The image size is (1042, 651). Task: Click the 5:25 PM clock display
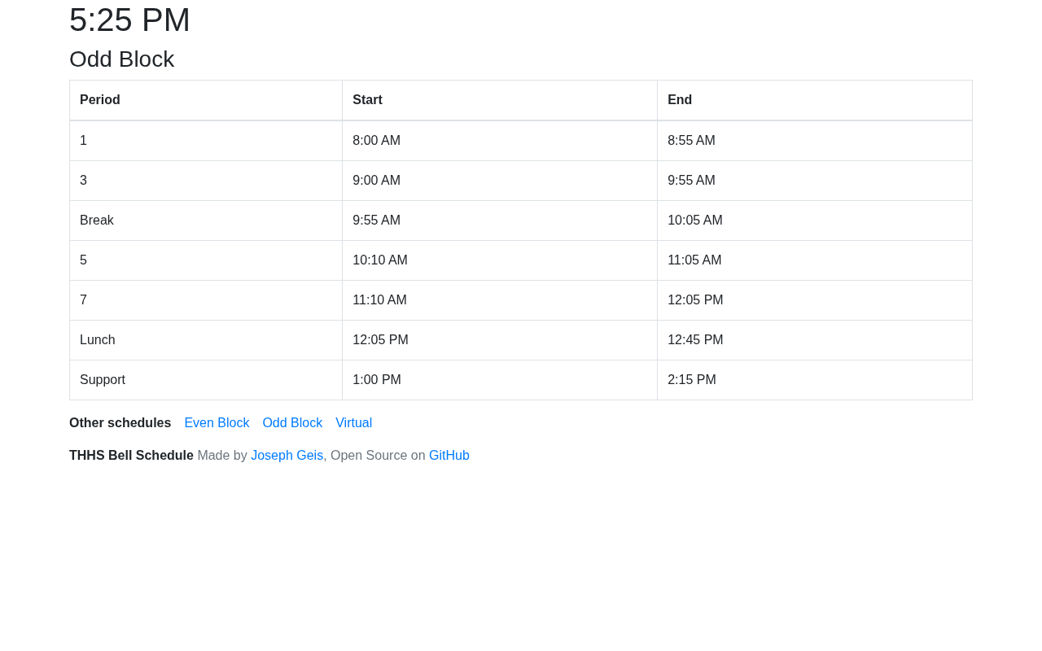pyautogui.click(x=129, y=20)
